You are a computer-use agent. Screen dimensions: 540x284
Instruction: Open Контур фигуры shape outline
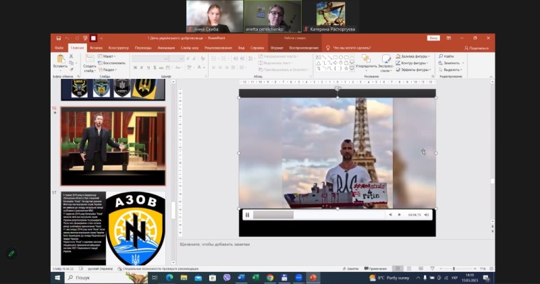point(412,63)
